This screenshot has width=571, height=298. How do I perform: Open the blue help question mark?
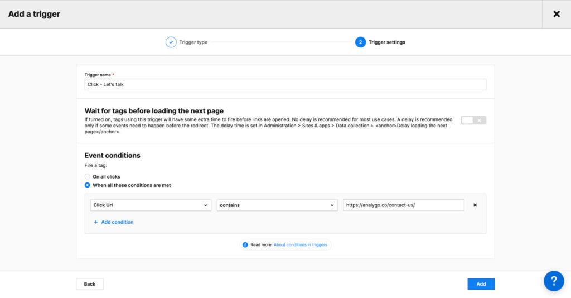553,281
